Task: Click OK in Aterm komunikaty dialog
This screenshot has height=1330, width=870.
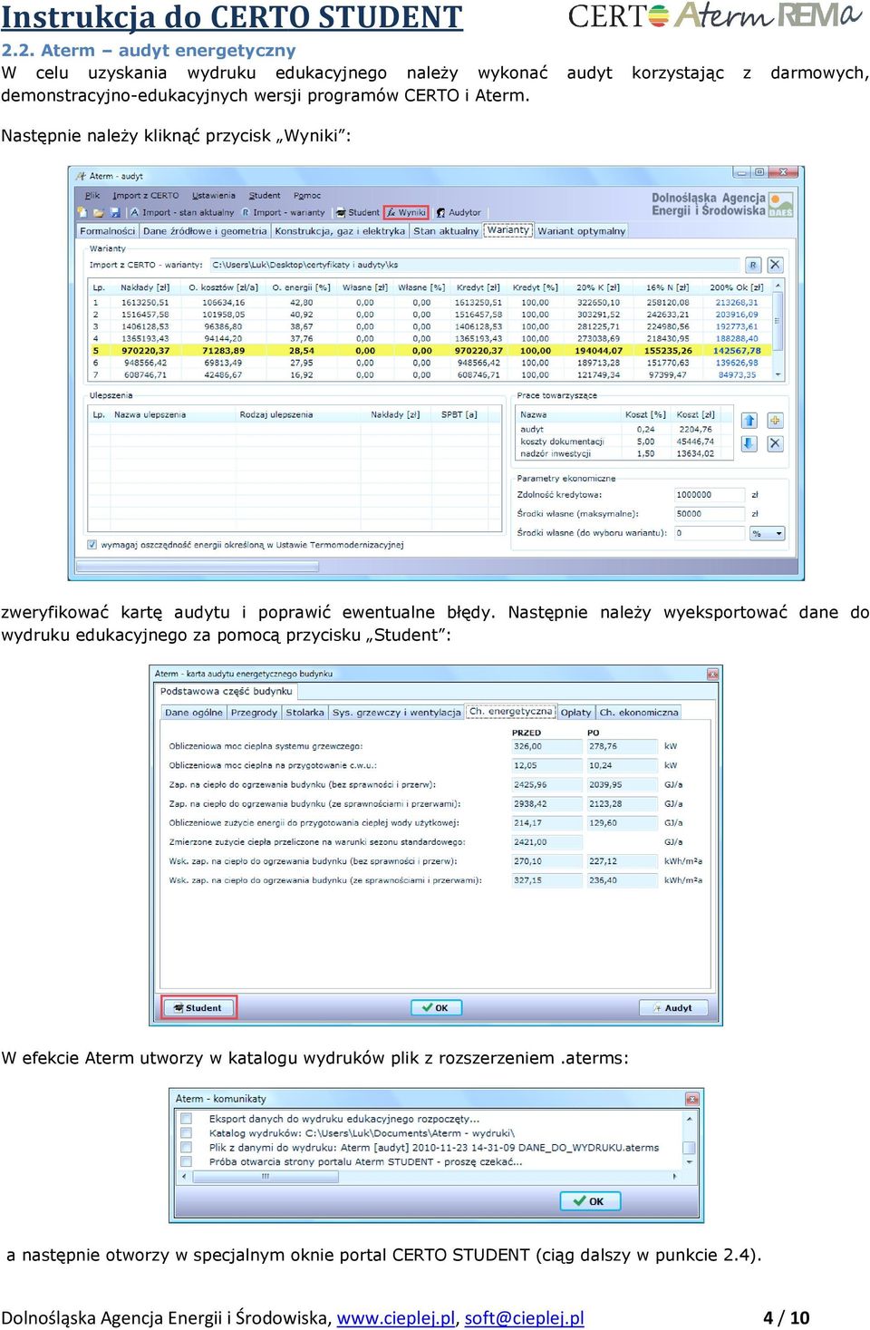Action: 590,1201
